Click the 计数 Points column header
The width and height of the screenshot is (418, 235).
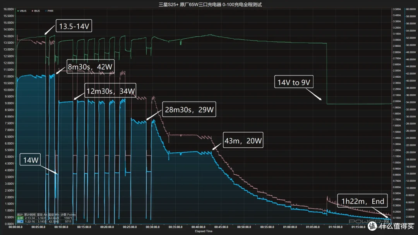[x=68, y=215]
